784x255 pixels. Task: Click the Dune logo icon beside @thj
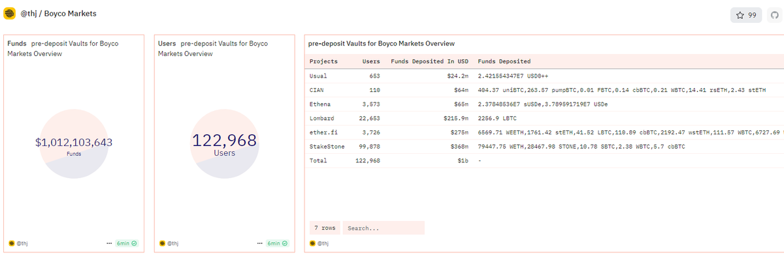coord(10,14)
